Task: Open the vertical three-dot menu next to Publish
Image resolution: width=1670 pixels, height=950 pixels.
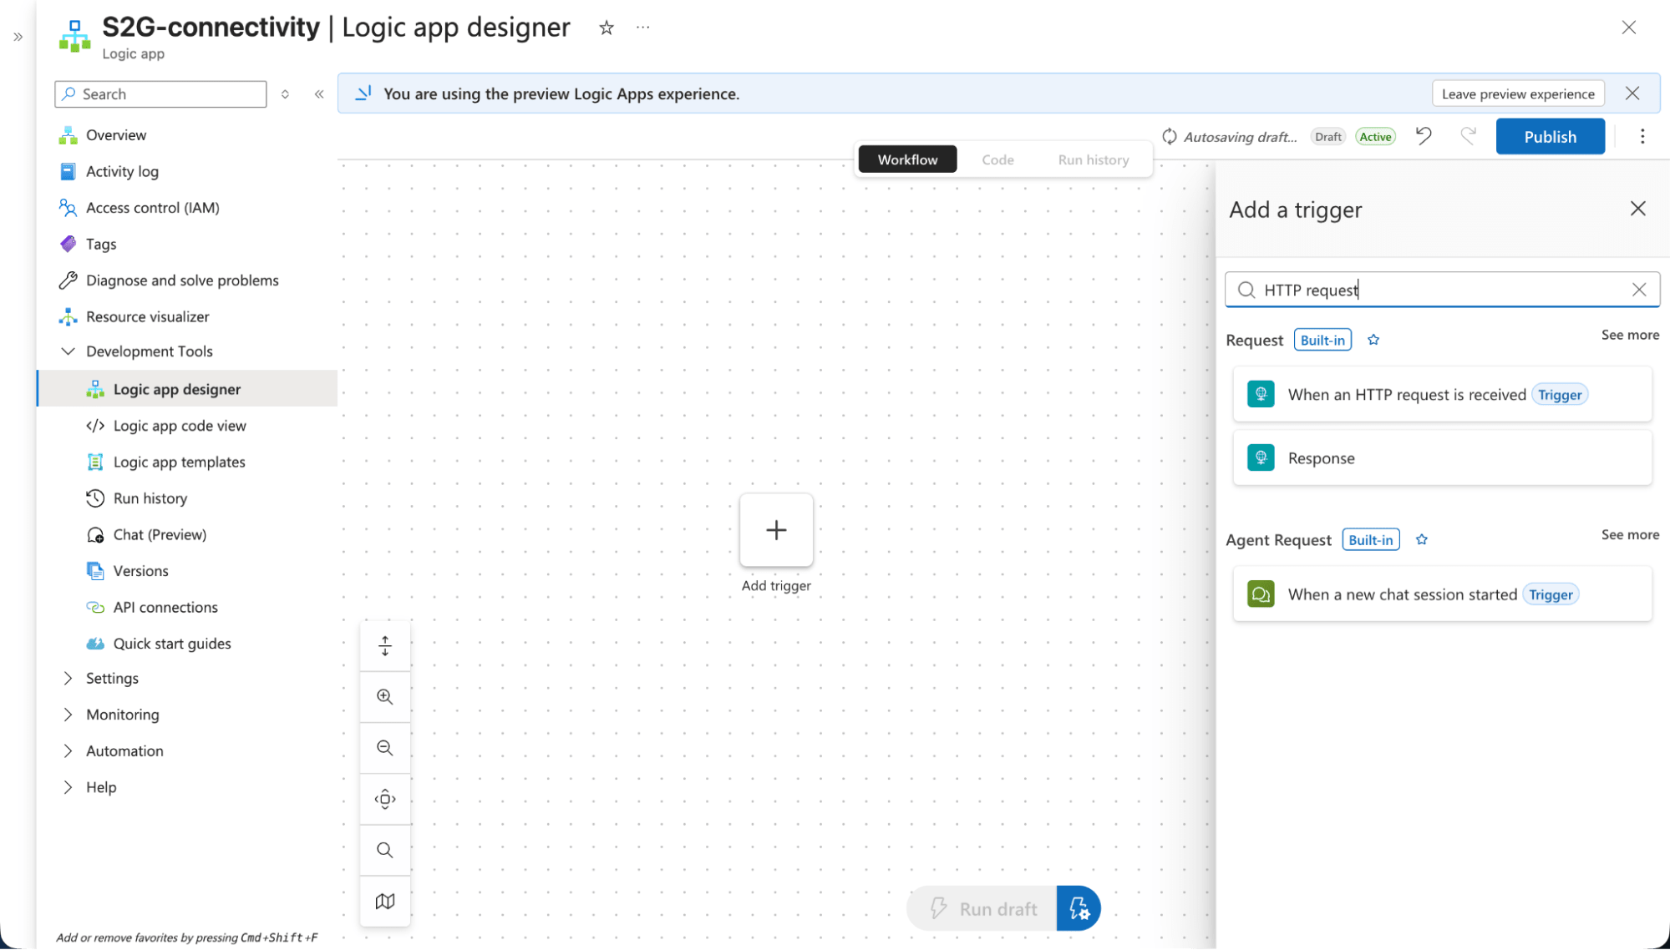Action: (1642, 136)
